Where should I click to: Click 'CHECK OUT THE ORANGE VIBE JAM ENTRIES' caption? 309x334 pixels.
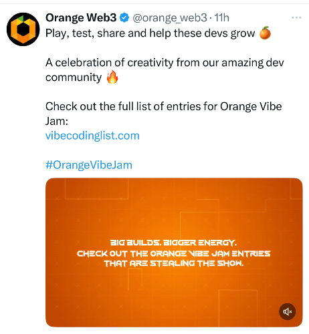coord(174,253)
